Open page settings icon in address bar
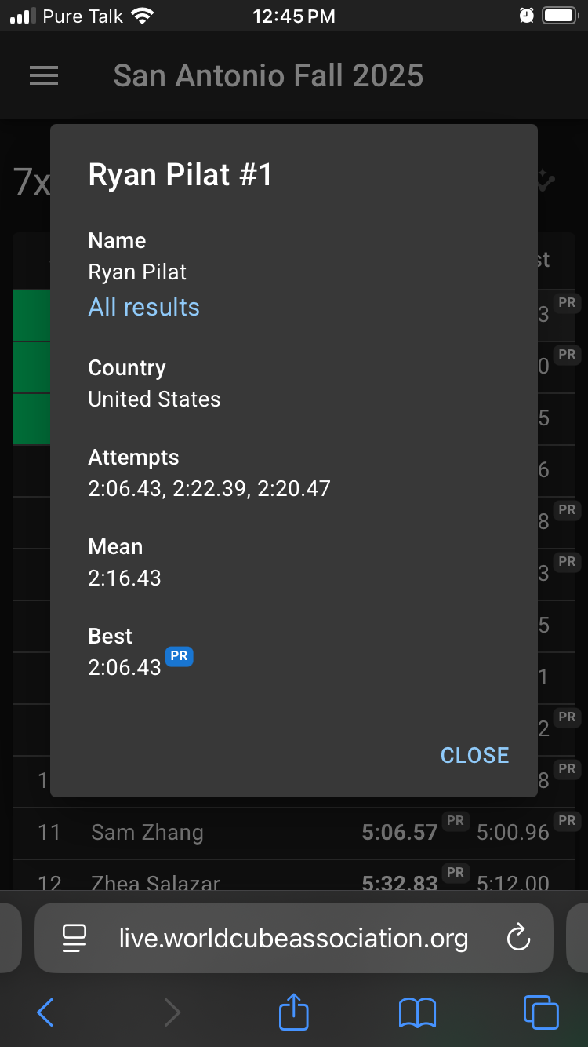Viewport: 588px width, 1047px height. pos(74,939)
